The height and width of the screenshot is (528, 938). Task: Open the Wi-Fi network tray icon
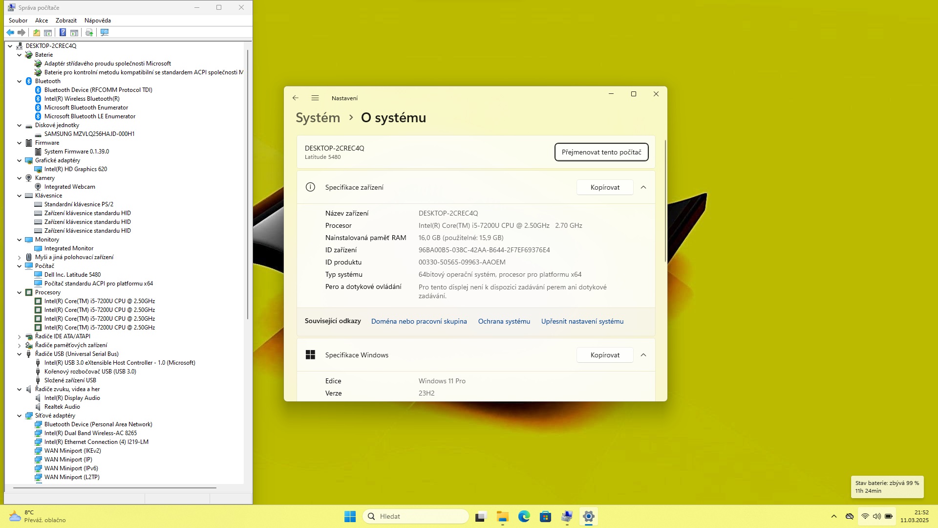pyautogui.click(x=865, y=516)
